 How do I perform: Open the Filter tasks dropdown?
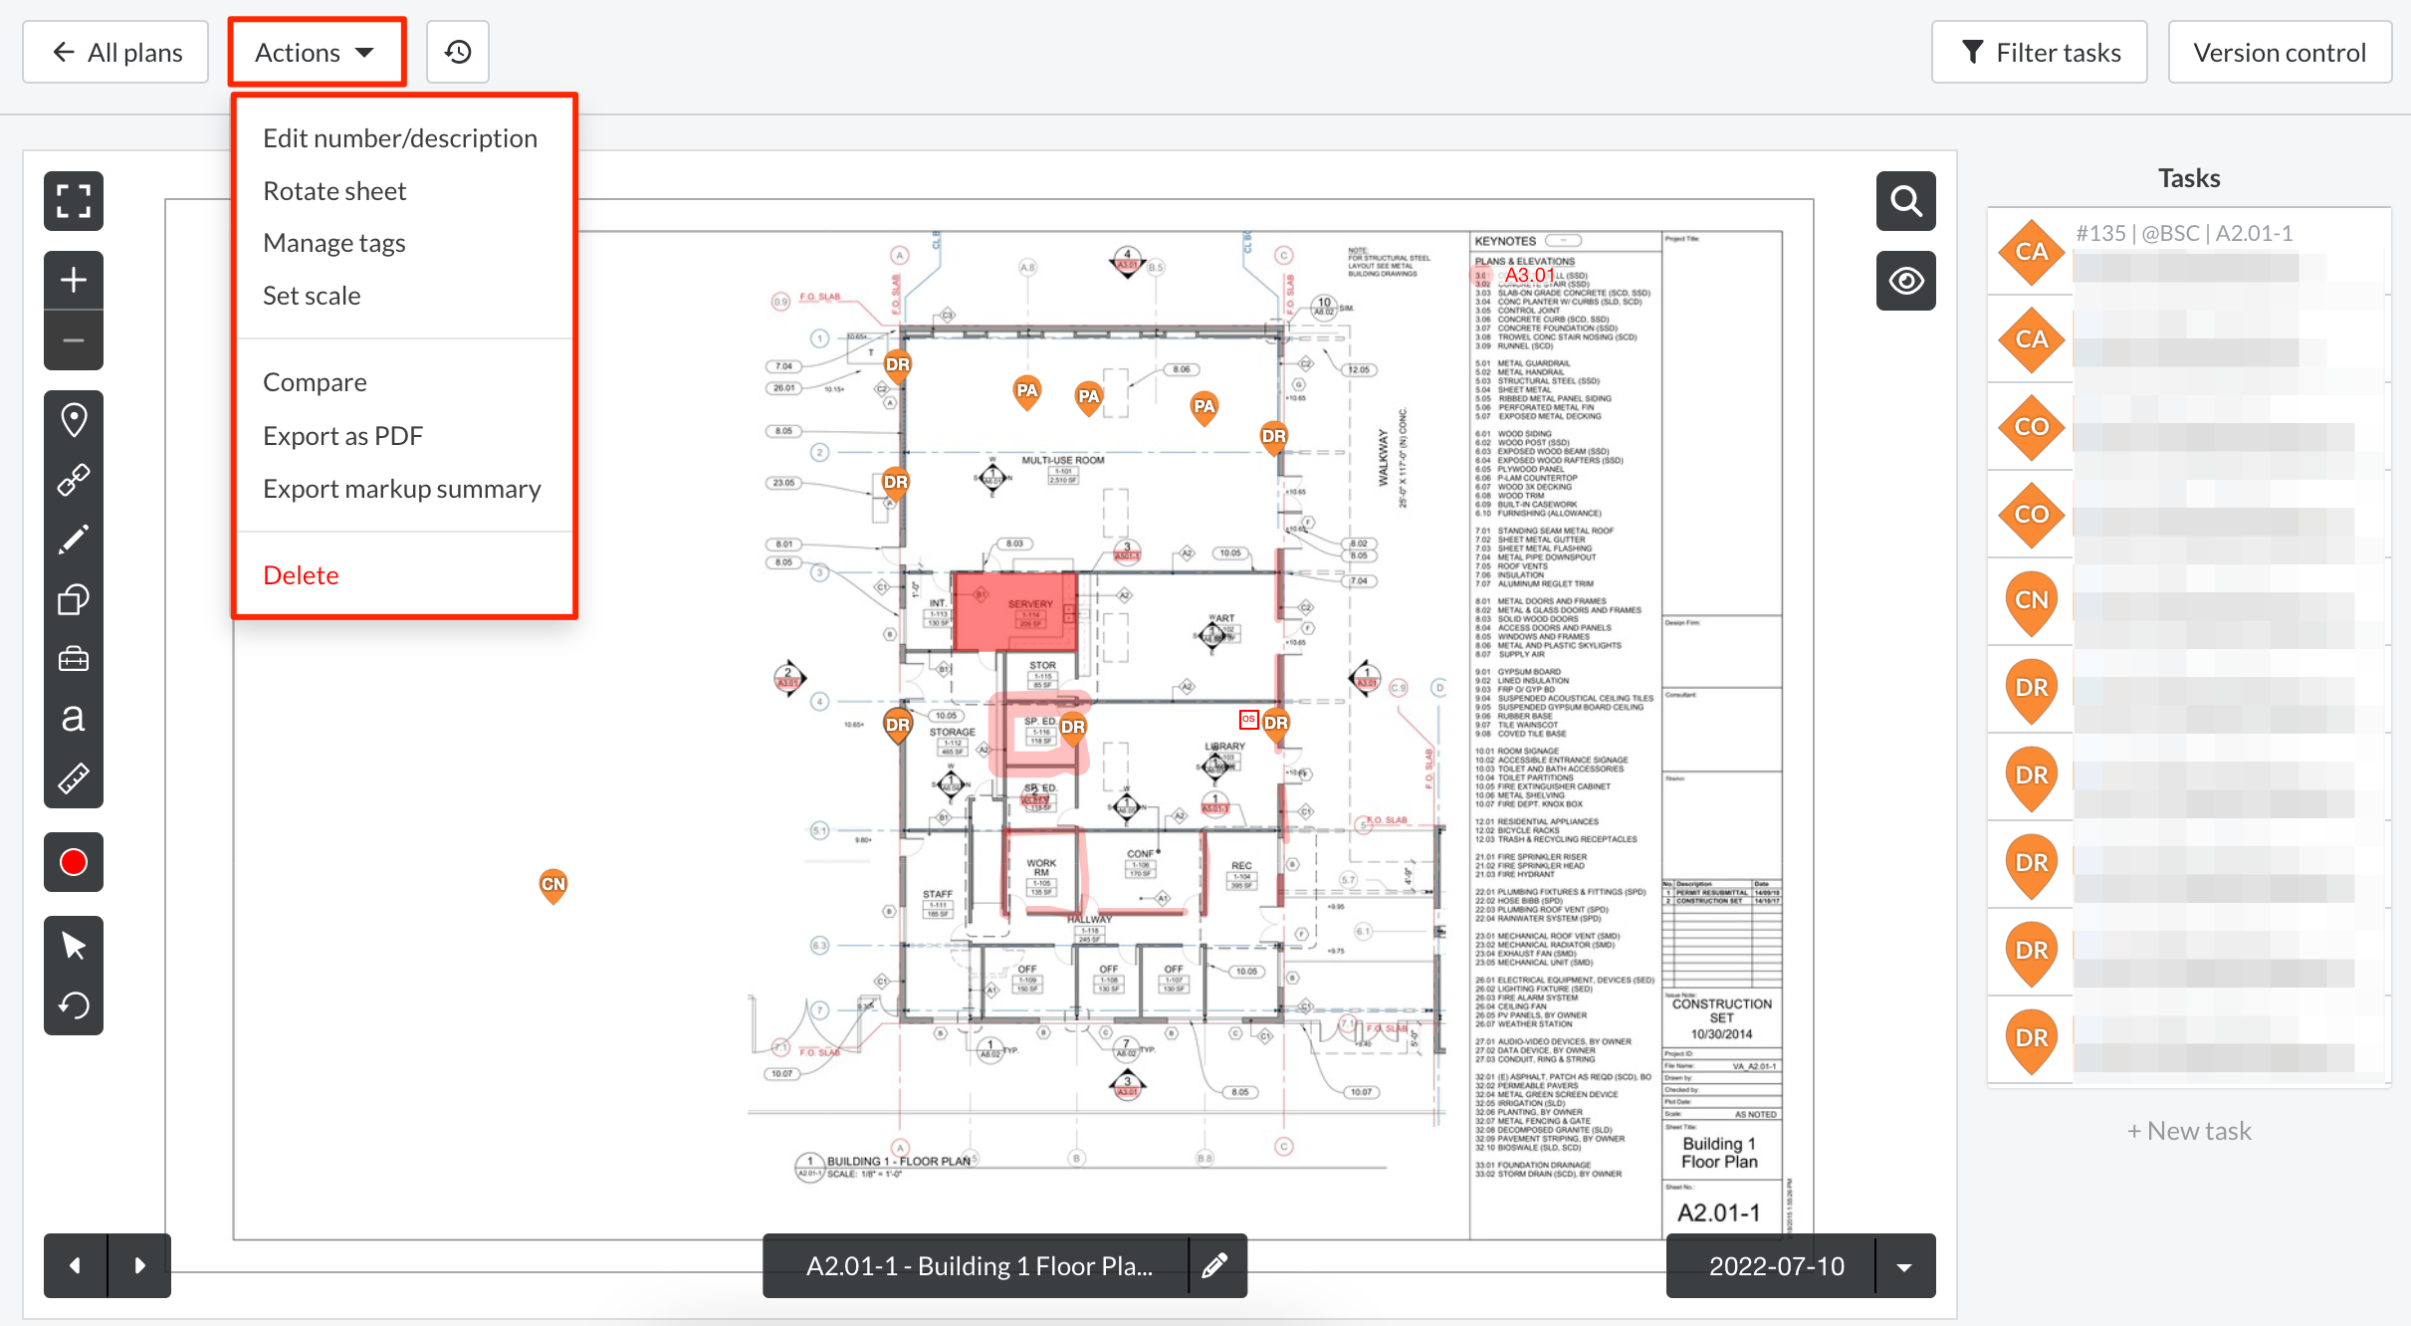point(2039,51)
